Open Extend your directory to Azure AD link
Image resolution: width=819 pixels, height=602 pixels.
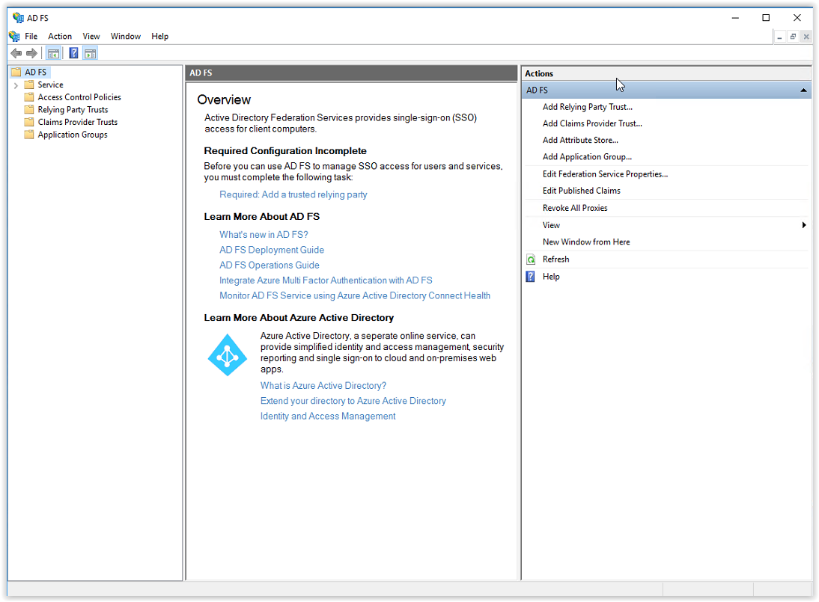[x=353, y=401]
